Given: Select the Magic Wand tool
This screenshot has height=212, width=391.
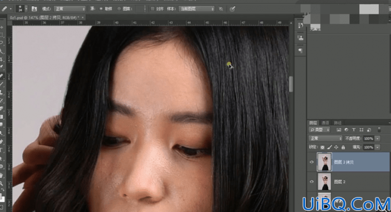Looking at the screenshot, I should [2, 51].
